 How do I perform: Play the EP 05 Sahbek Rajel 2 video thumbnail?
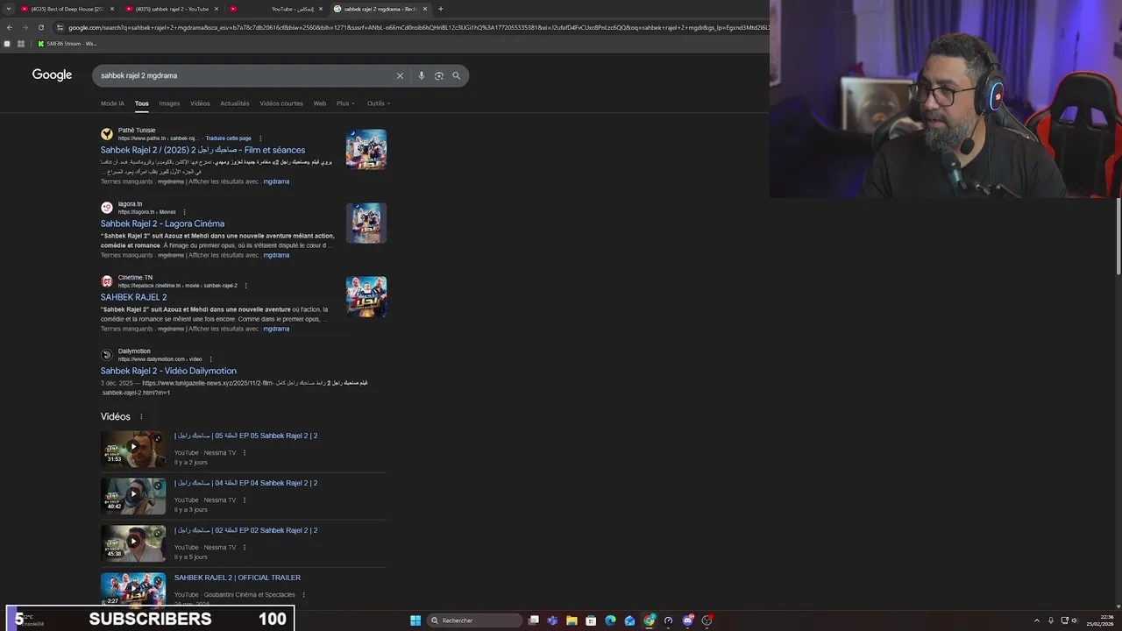133,447
